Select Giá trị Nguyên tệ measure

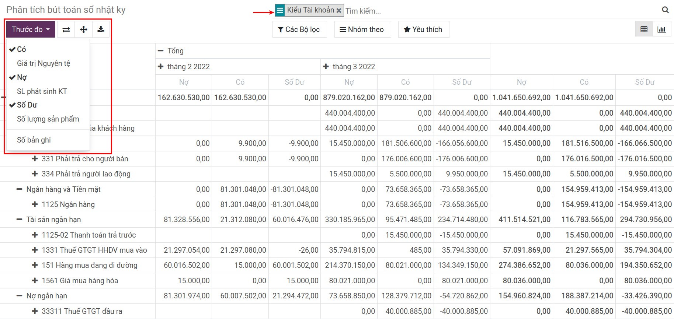(x=44, y=63)
